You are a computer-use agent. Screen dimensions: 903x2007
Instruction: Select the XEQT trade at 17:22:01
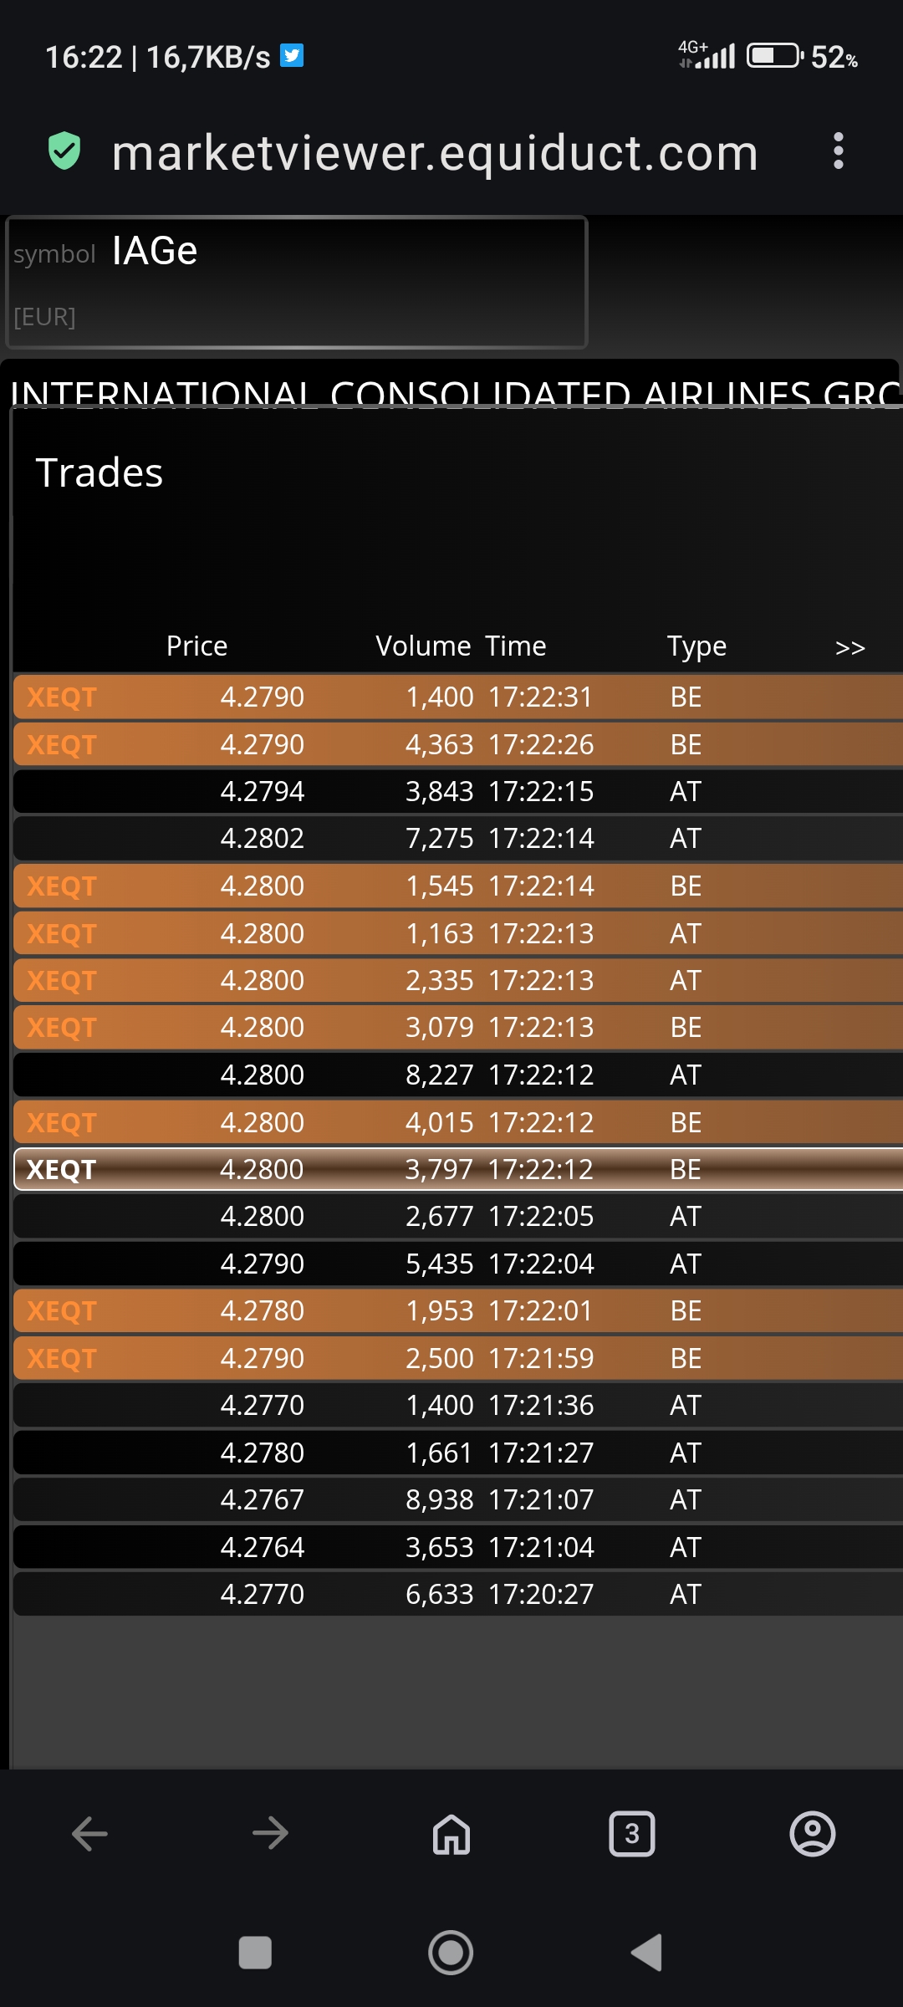pyautogui.click(x=458, y=1310)
